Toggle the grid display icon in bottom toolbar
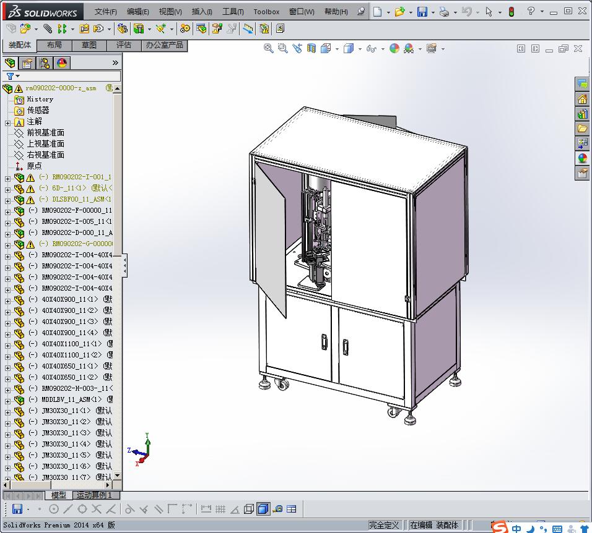592x533 pixels. click(220, 509)
